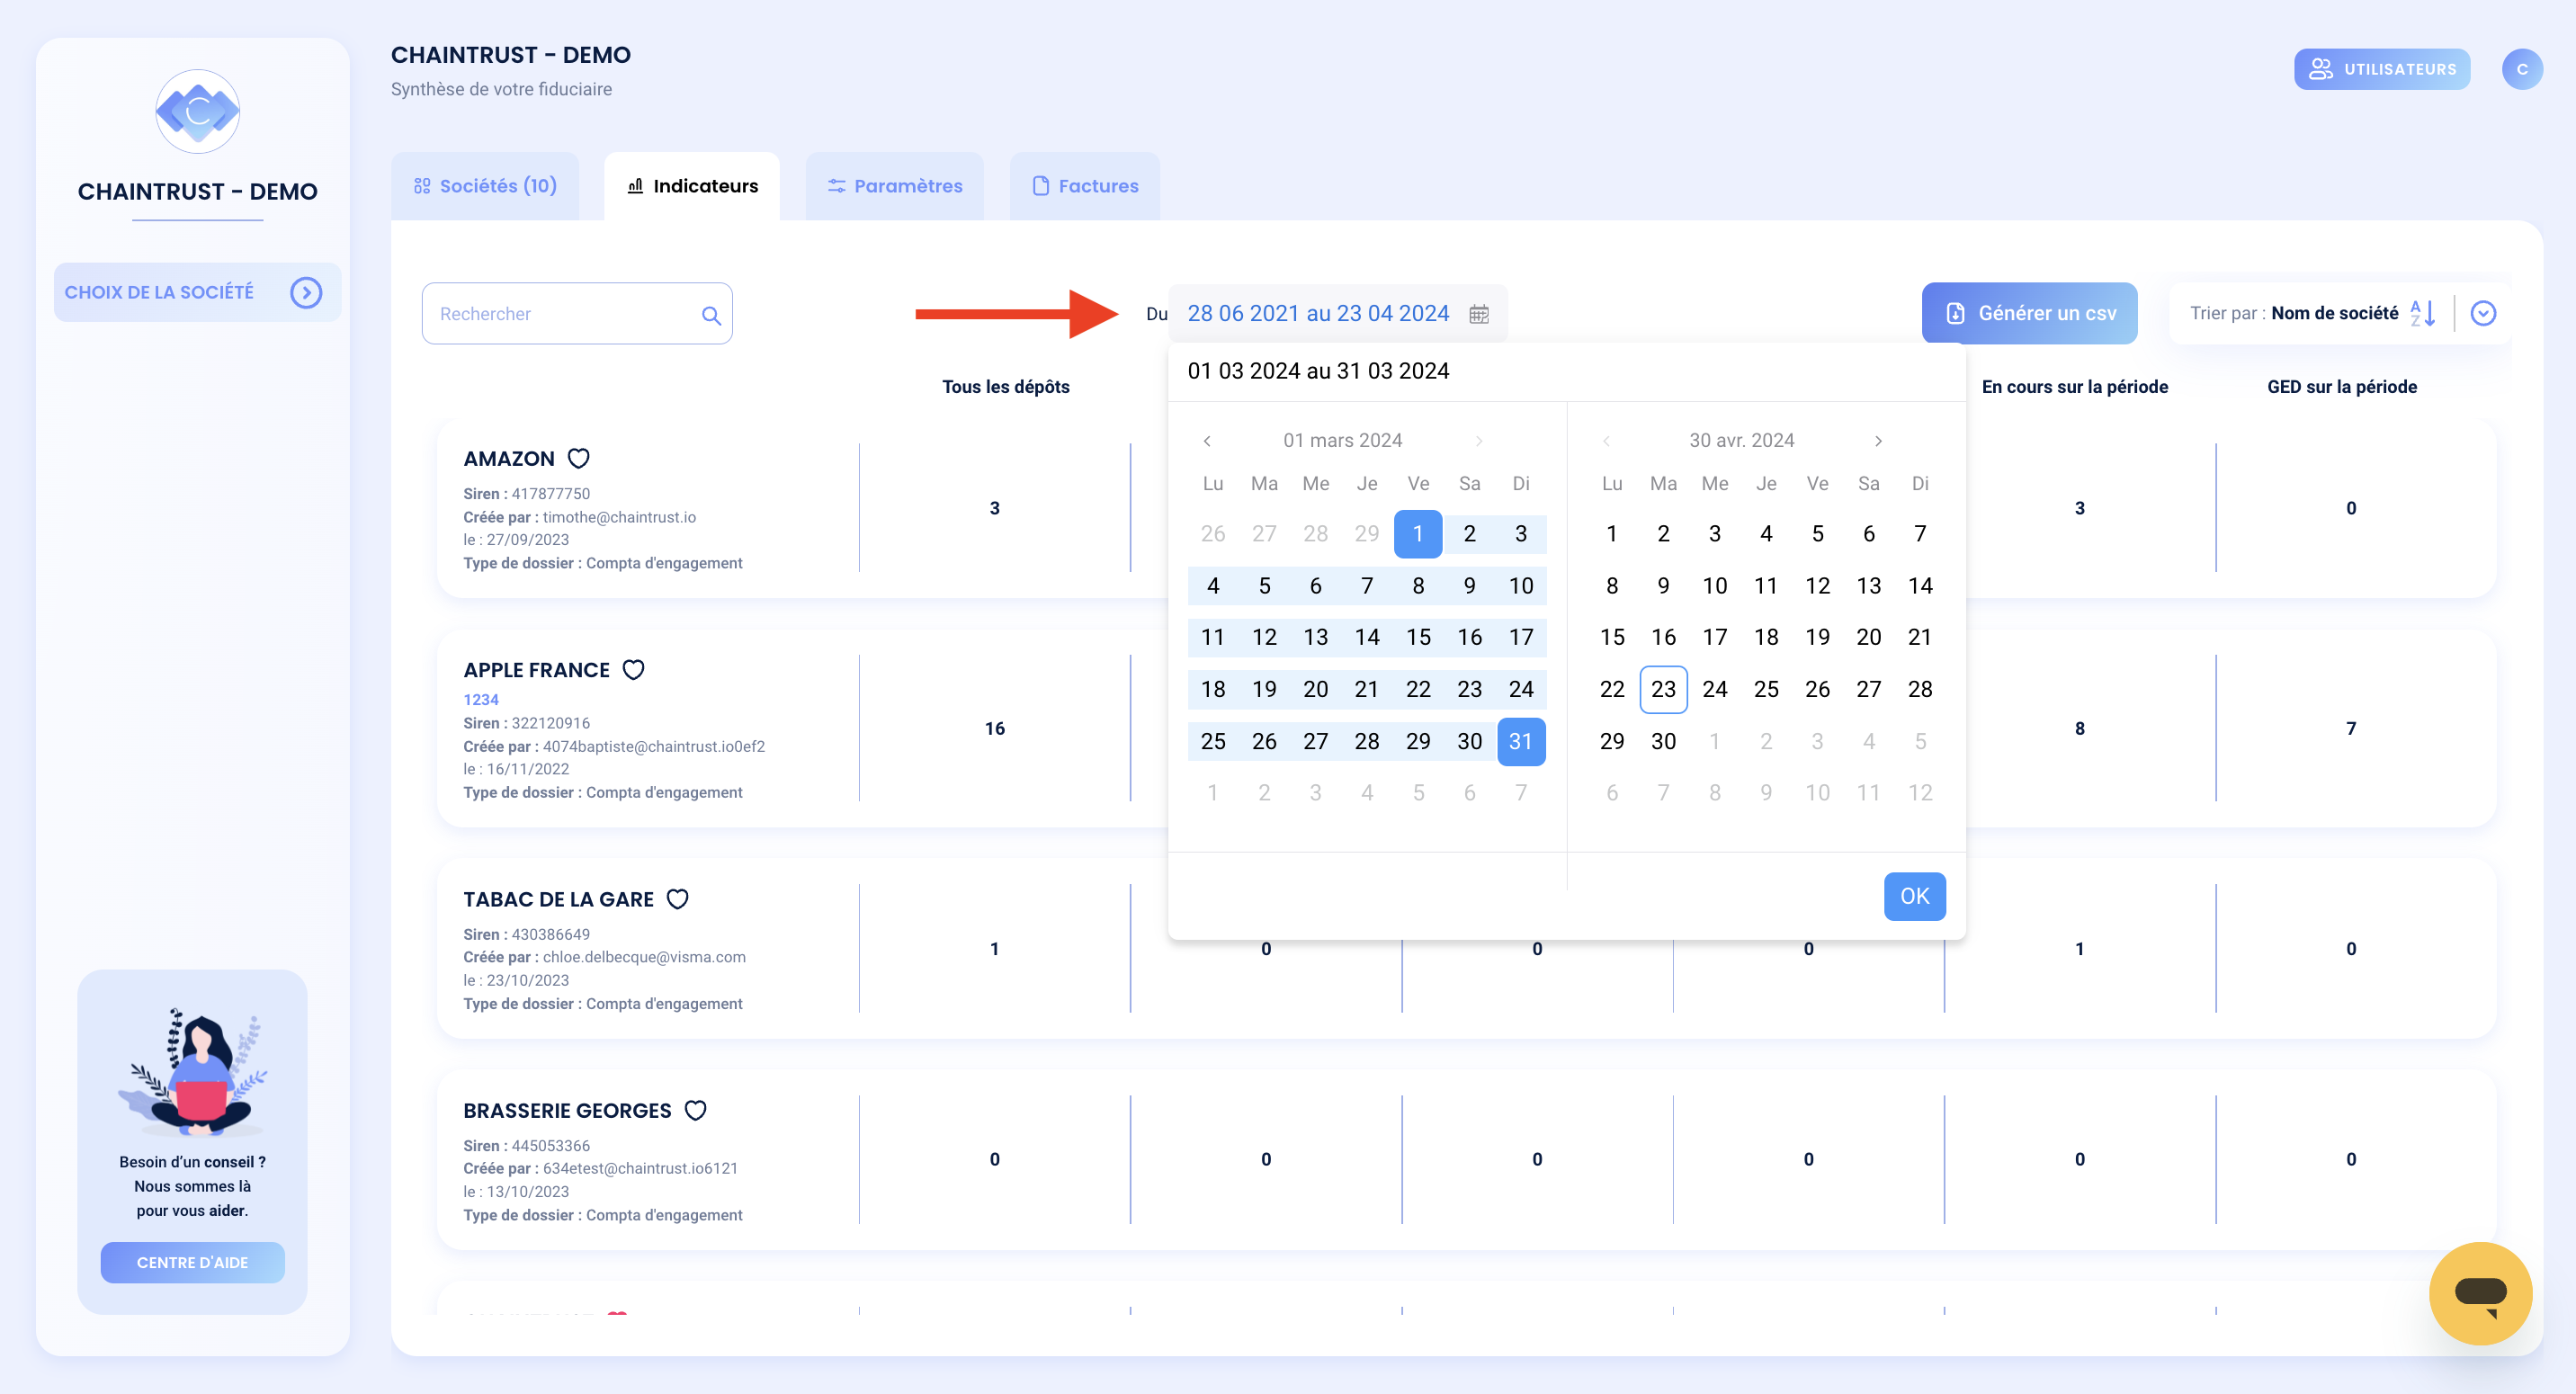Viewport: 2576px width, 1394px height.
Task: Favorite the TABAC DE LA GARE heart
Action: 677,899
